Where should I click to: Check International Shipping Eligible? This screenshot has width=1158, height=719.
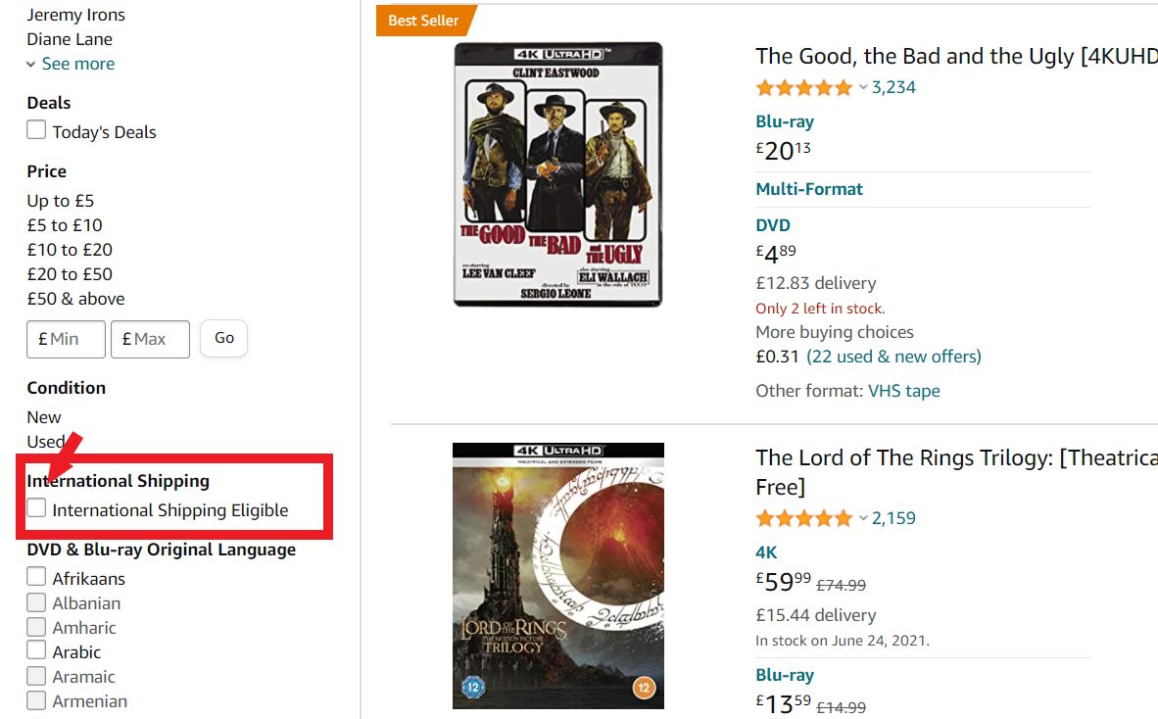click(x=35, y=508)
